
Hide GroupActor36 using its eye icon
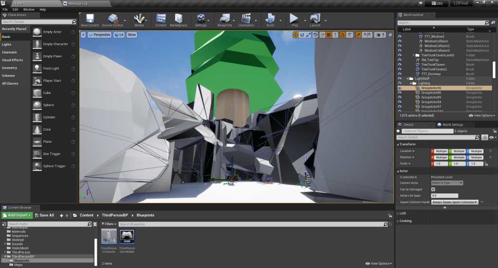400,88
